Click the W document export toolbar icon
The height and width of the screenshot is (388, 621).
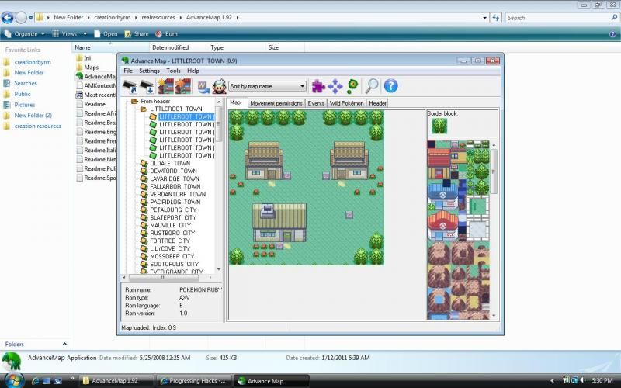[203, 86]
